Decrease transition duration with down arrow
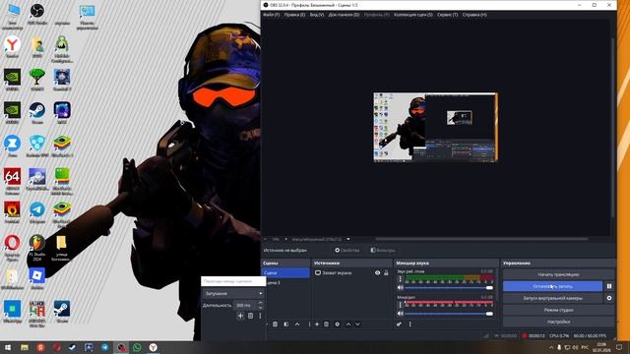The image size is (630, 354). (x=260, y=308)
